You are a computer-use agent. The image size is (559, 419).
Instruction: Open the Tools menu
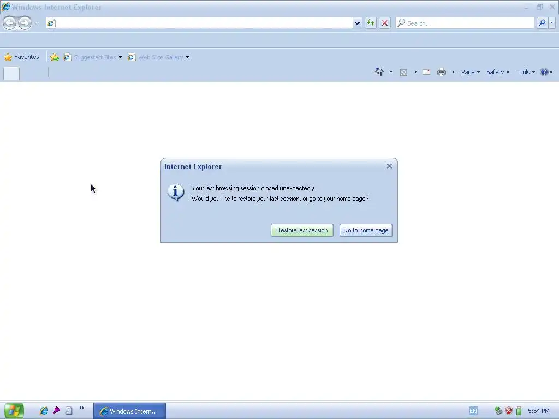click(526, 73)
